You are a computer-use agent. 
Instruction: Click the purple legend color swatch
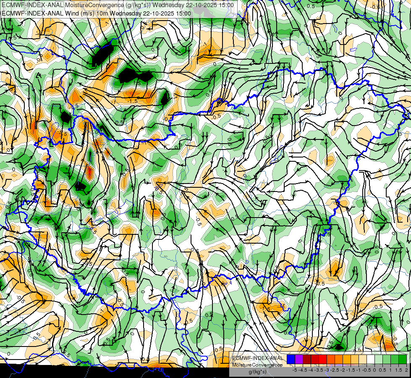pos(299,359)
